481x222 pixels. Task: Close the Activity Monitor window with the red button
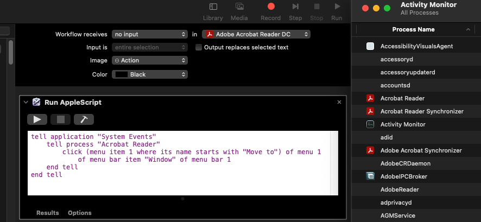click(x=365, y=8)
